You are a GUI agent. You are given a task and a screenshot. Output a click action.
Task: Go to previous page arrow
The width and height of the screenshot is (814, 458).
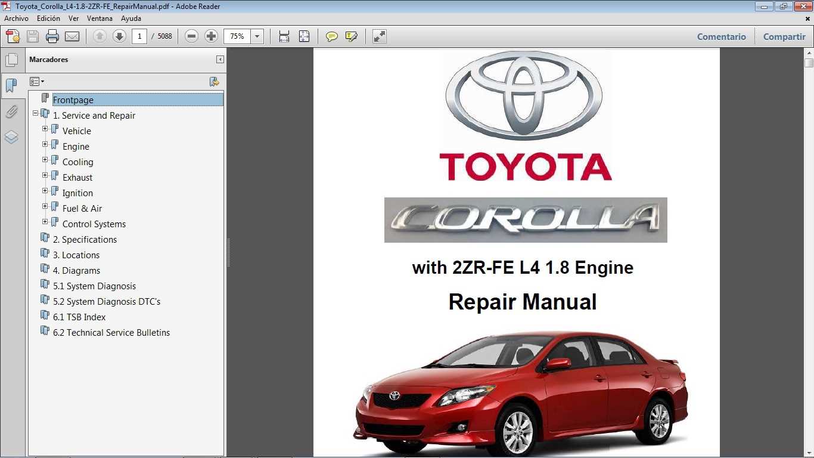pos(100,36)
